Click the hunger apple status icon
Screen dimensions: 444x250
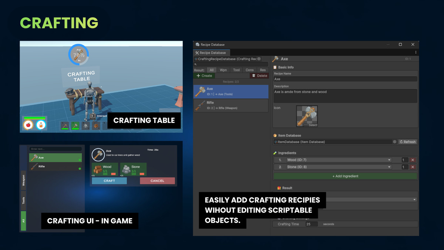pos(28,125)
